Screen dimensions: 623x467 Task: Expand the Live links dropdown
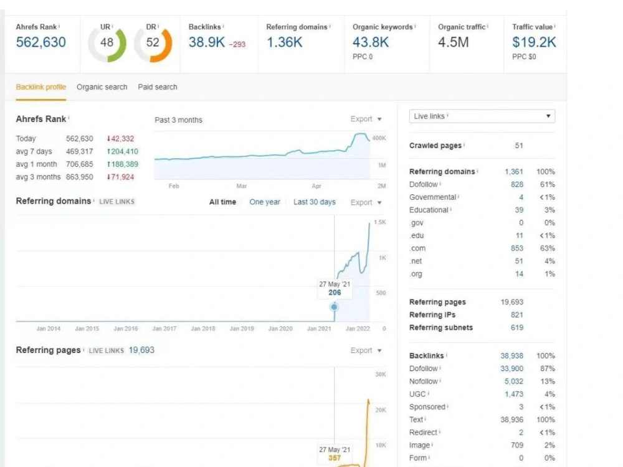pyautogui.click(x=482, y=116)
